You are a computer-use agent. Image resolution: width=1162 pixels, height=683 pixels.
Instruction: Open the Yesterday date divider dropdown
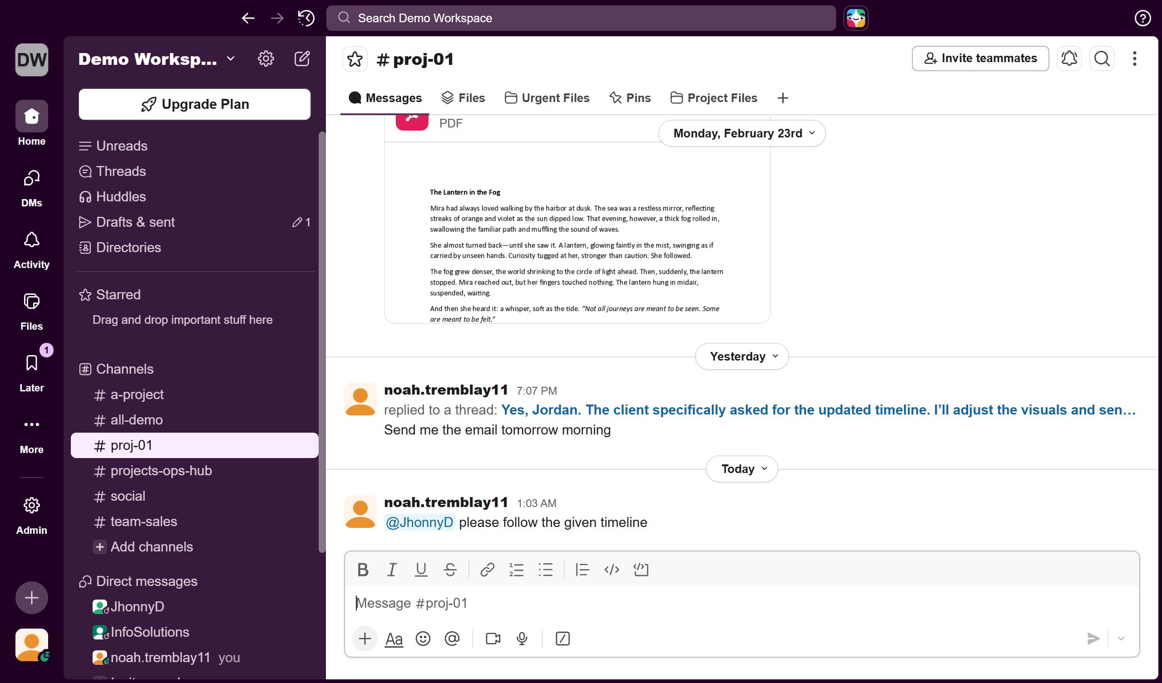(x=742, y=356)
